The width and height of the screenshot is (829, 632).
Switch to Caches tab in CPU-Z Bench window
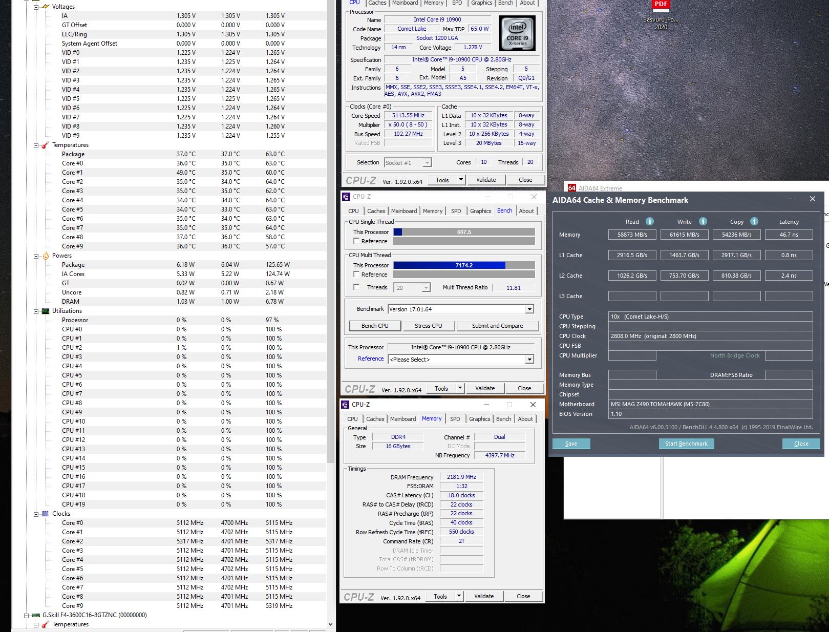[376, 211]
